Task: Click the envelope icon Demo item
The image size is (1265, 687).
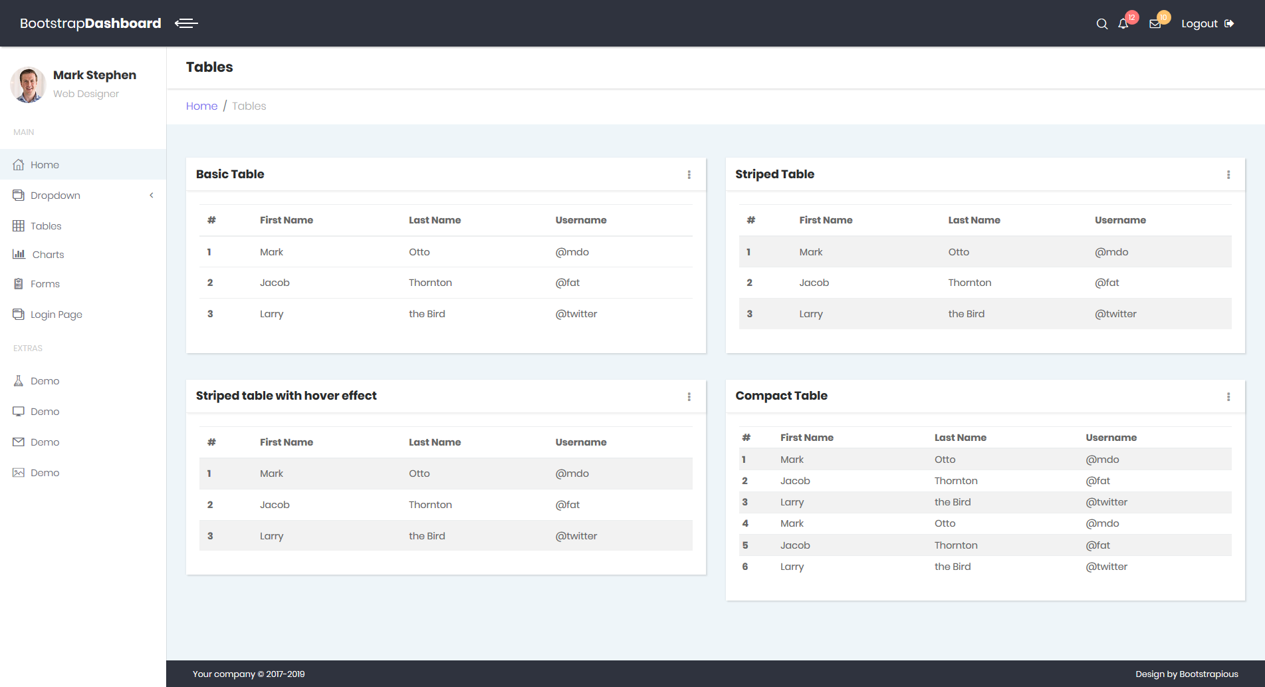Action: pos(19,442)
